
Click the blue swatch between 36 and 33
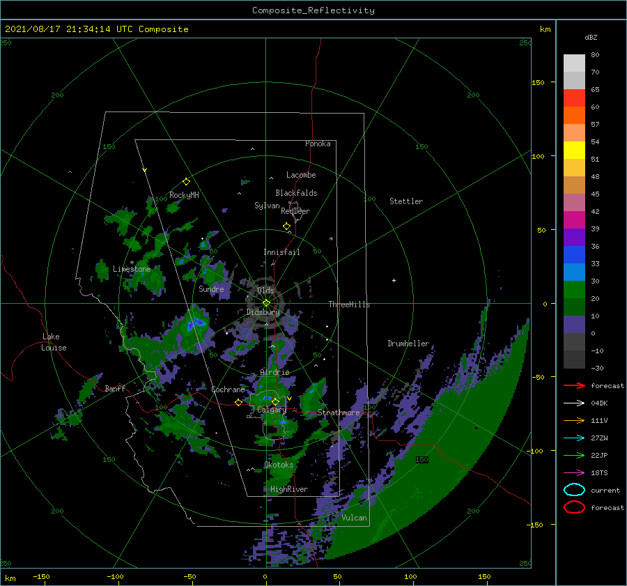tap(574, 255)
